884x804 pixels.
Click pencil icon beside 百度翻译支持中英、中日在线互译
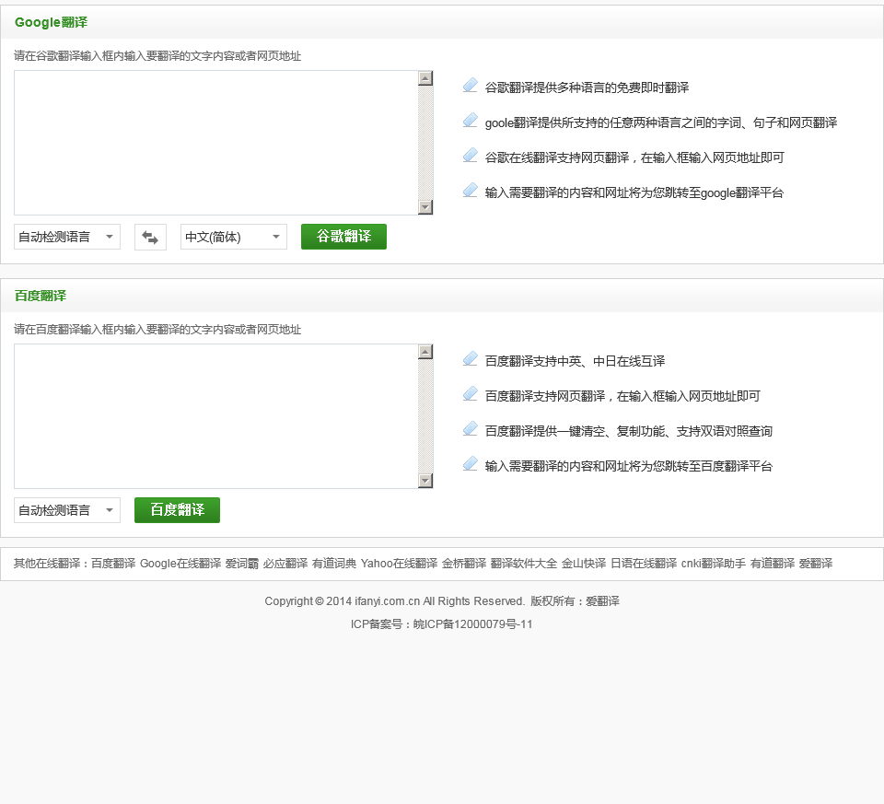coord(471,358)
